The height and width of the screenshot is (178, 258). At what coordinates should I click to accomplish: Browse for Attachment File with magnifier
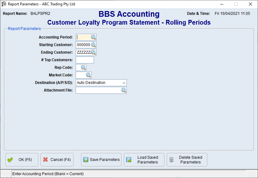click(124, 90)
